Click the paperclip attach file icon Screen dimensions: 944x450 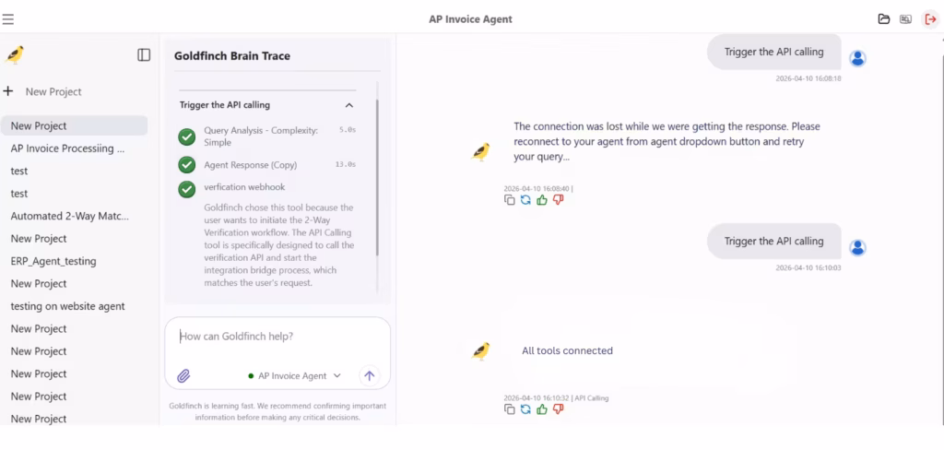tap(183, 376)
